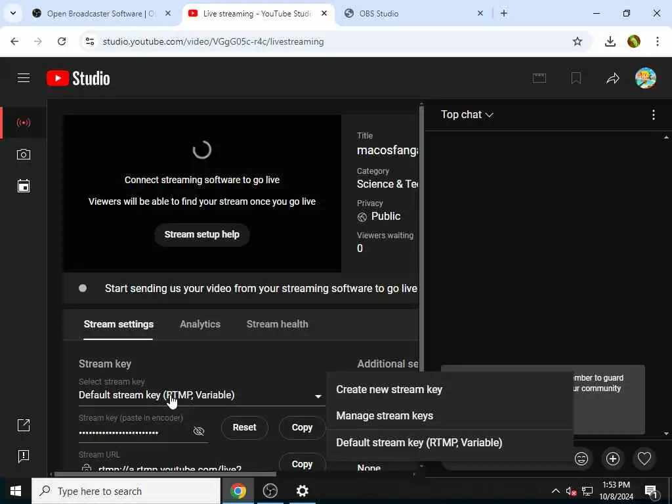Switch to the Analytics tab

point(200,324)
